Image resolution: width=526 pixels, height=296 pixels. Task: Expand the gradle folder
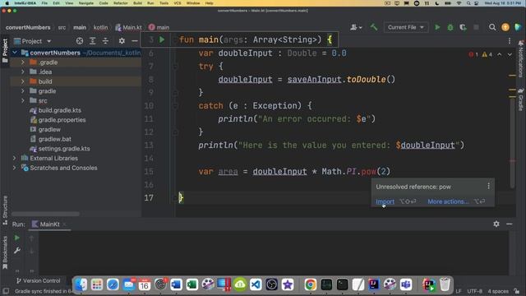point(23,91)
